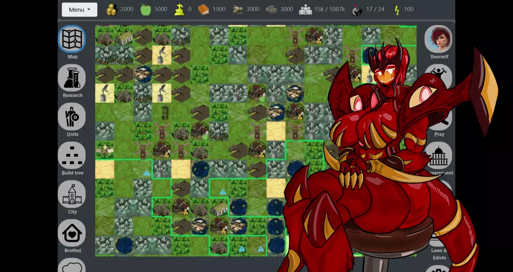The width and height of the screenshot is (513, 272).
Task: Click the cloud icon below Brothel
Action: 72,266
